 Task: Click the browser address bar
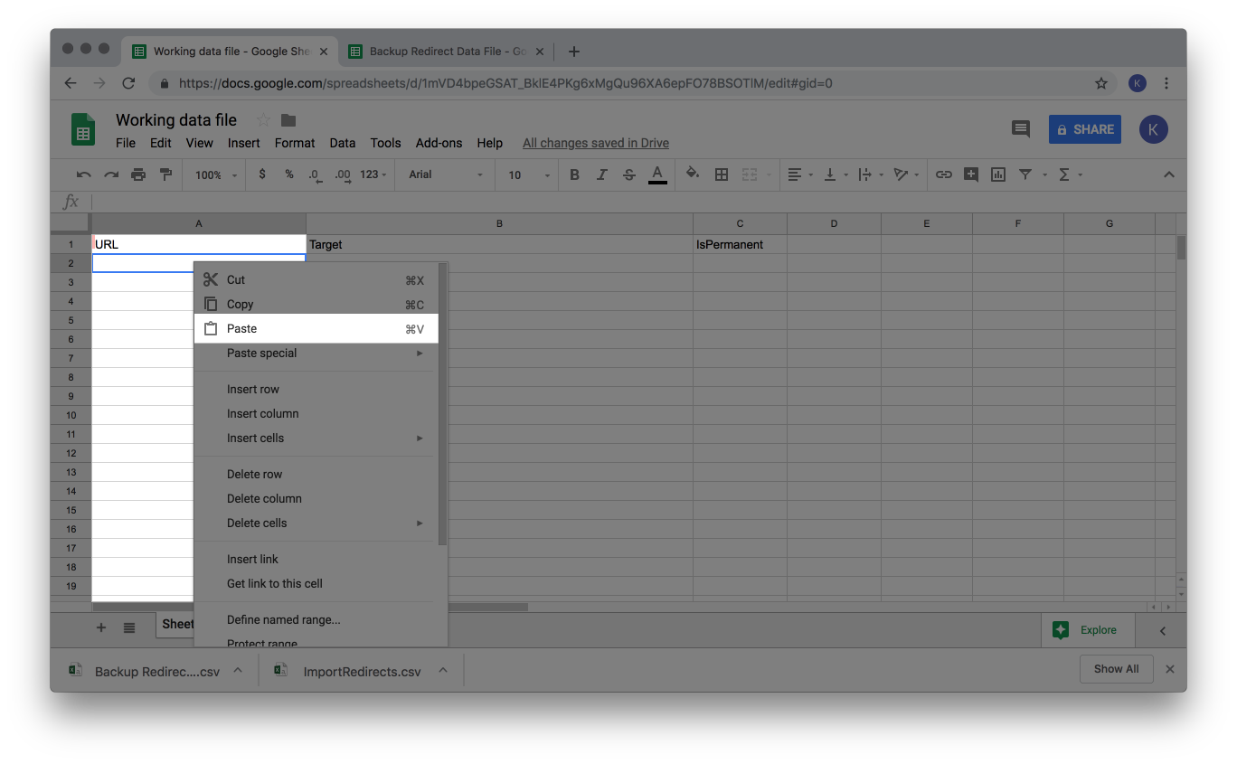630,83
